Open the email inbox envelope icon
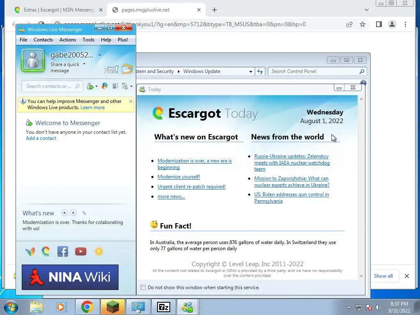Viewport: 420px width, 315px height. pos(127,69)
